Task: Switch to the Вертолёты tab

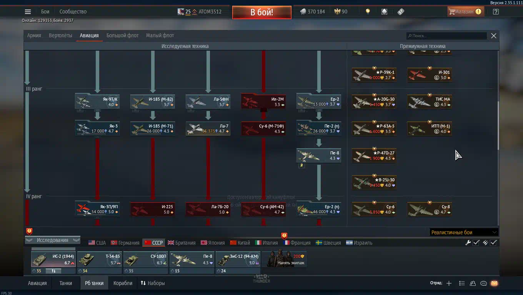Action: (60, 35)
